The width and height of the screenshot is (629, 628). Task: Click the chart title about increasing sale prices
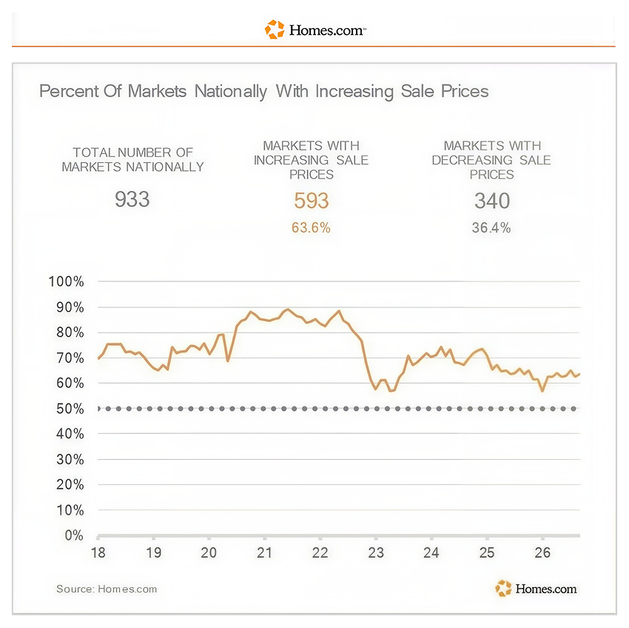click(264, 92)
